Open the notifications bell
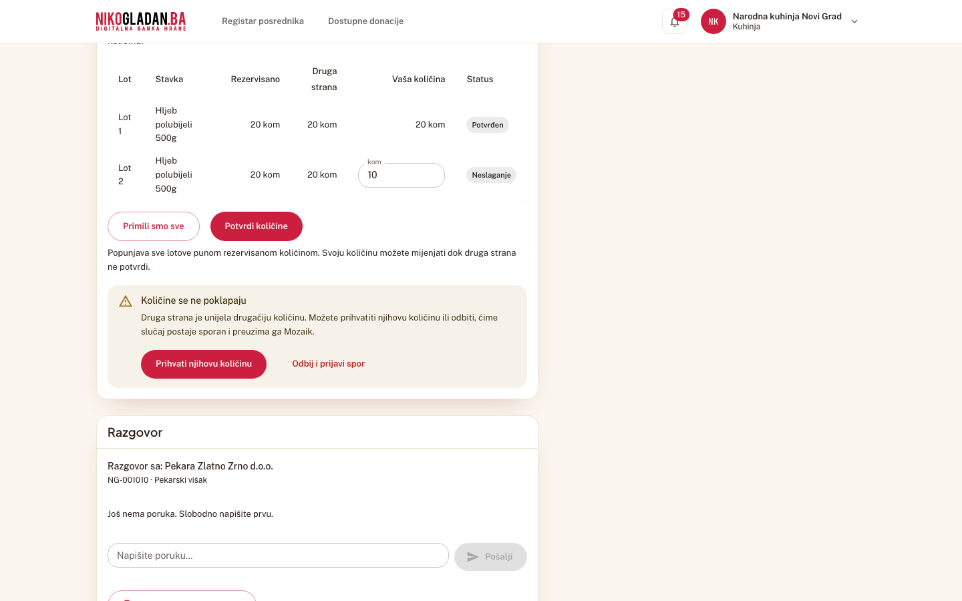 [675, 21]
